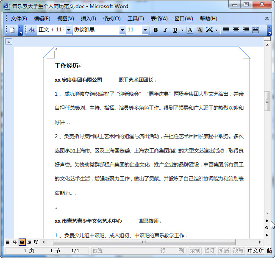Screen dimensions: 275x258
Task: Create a new blank document
Action: click(x=12, y=30)
